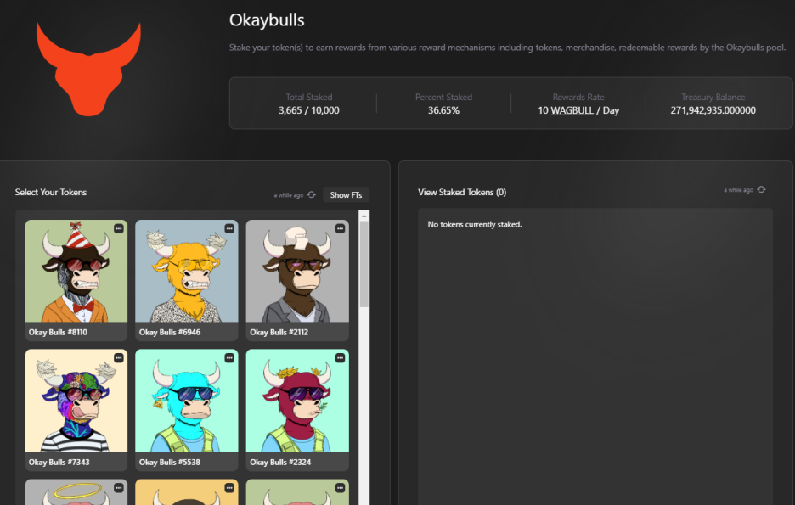Click the Total Staked value 3,665 / 10,000
The width and height of the screenshot is (795, 505).
pyautogui.click(x=309, y=110)
